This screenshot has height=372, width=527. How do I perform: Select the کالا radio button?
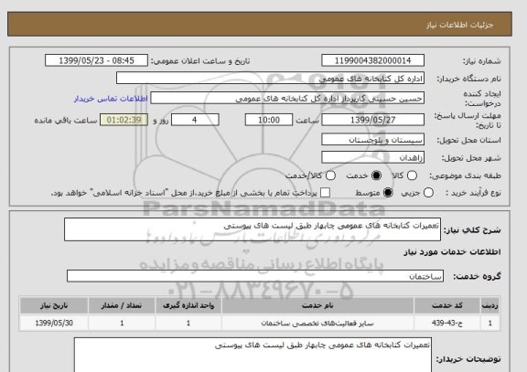pyautogui.click(x=412, y=175)
